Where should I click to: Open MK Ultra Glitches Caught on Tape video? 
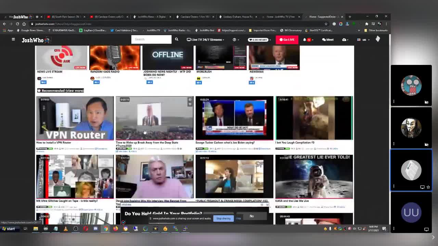pyautogui.click(x=75, y=177)
